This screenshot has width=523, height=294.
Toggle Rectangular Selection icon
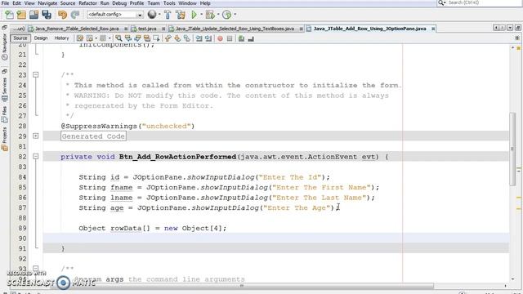click(156, 38)
